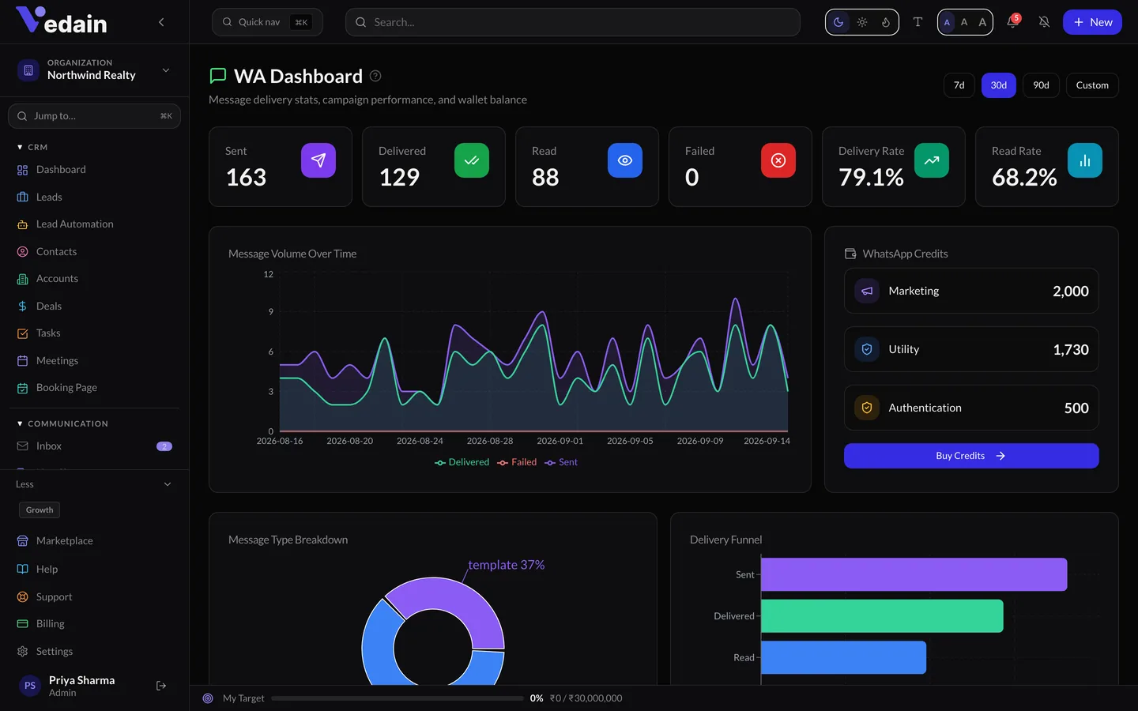Switch to dark theme moon toggle
The width and height of the screenshot is (1138, 711).
click(x=838, y=22)
